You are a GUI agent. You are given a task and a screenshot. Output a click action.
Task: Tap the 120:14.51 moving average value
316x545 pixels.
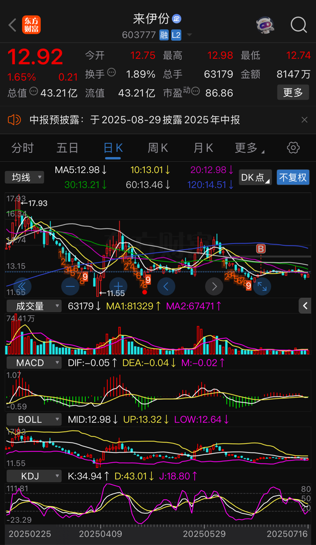pyautogui.click(x=210, y=185)
